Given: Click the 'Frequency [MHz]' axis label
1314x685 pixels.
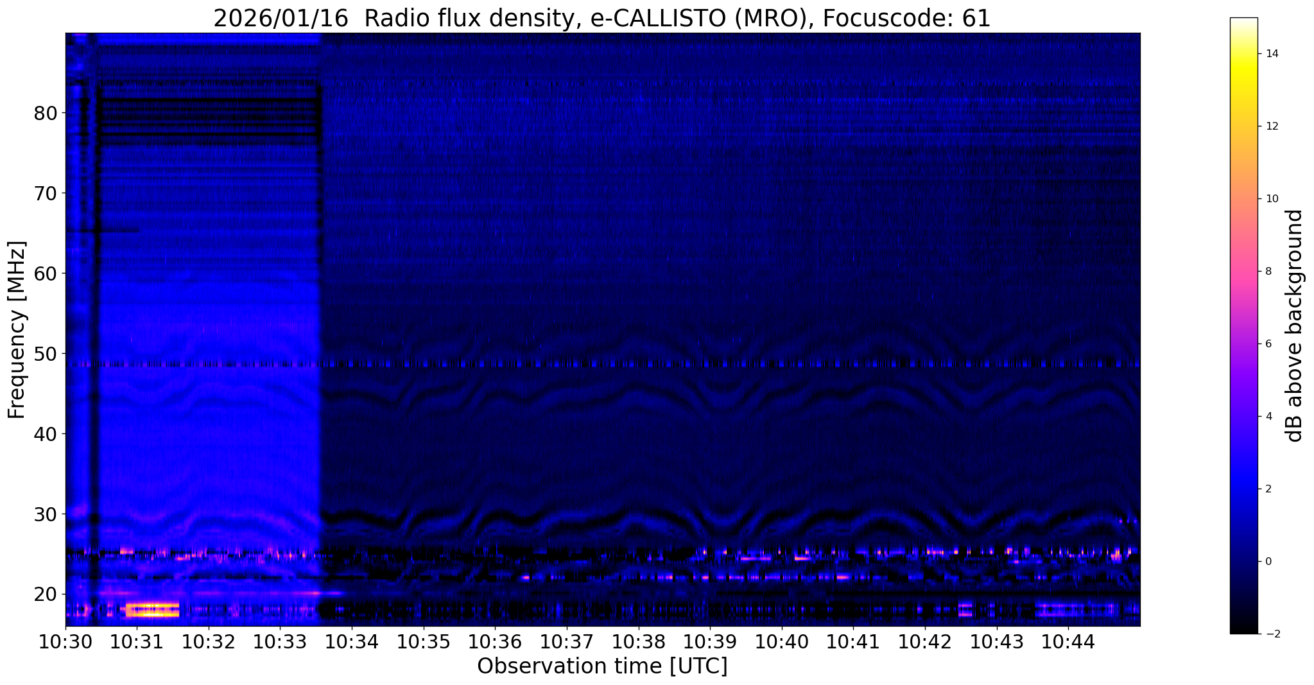Looking at the screenshot, I should [17, 330].
